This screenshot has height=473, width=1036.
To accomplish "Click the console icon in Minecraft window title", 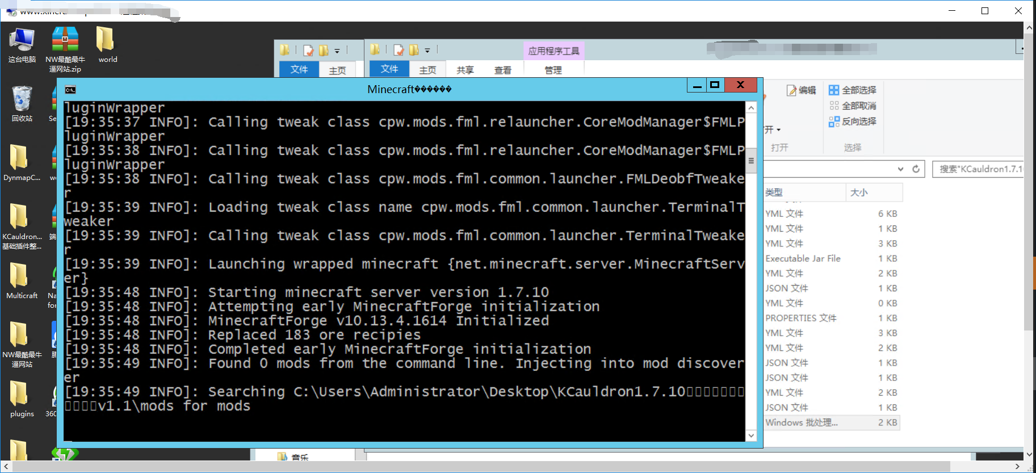I will tap(70, 90).
